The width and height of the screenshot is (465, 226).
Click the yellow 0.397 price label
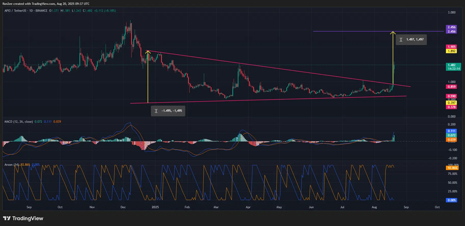pyautogui.click(x=452, y=103)
